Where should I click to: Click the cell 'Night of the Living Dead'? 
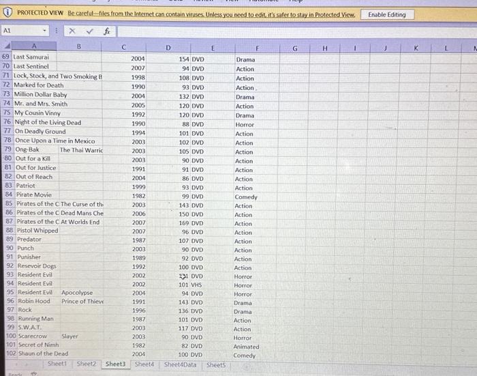(x=48, y=122)
